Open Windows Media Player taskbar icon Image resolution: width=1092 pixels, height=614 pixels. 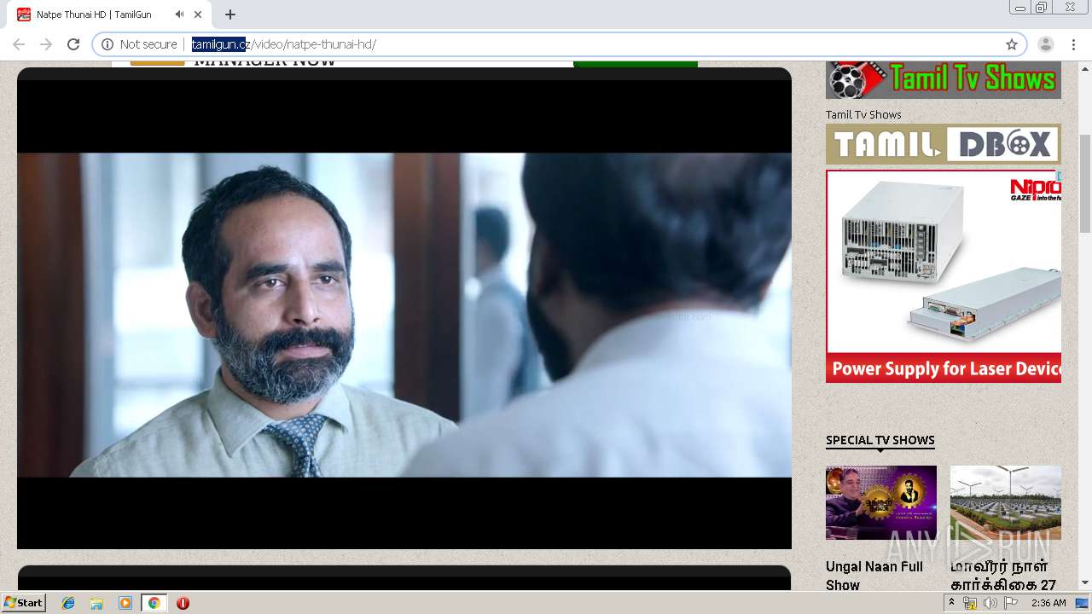click(125, 603)
